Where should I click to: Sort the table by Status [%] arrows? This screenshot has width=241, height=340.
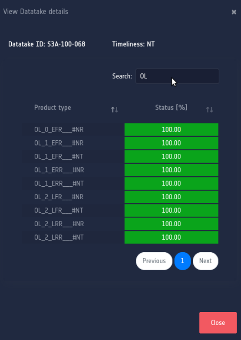(x=210, y=110)
